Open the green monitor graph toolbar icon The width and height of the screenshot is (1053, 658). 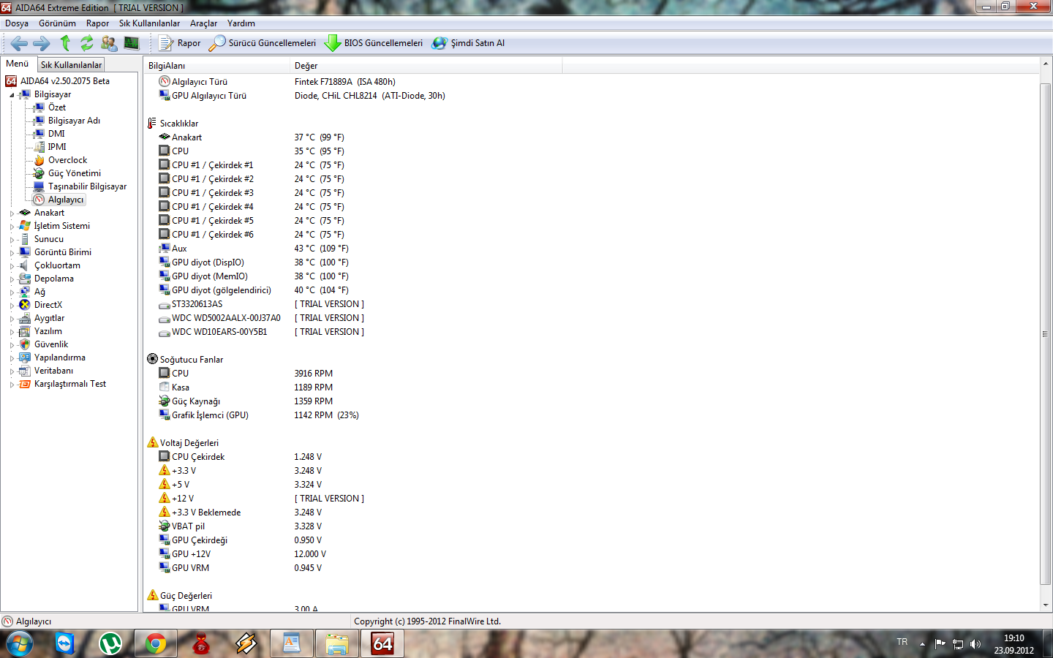click(x=132, y=43)
